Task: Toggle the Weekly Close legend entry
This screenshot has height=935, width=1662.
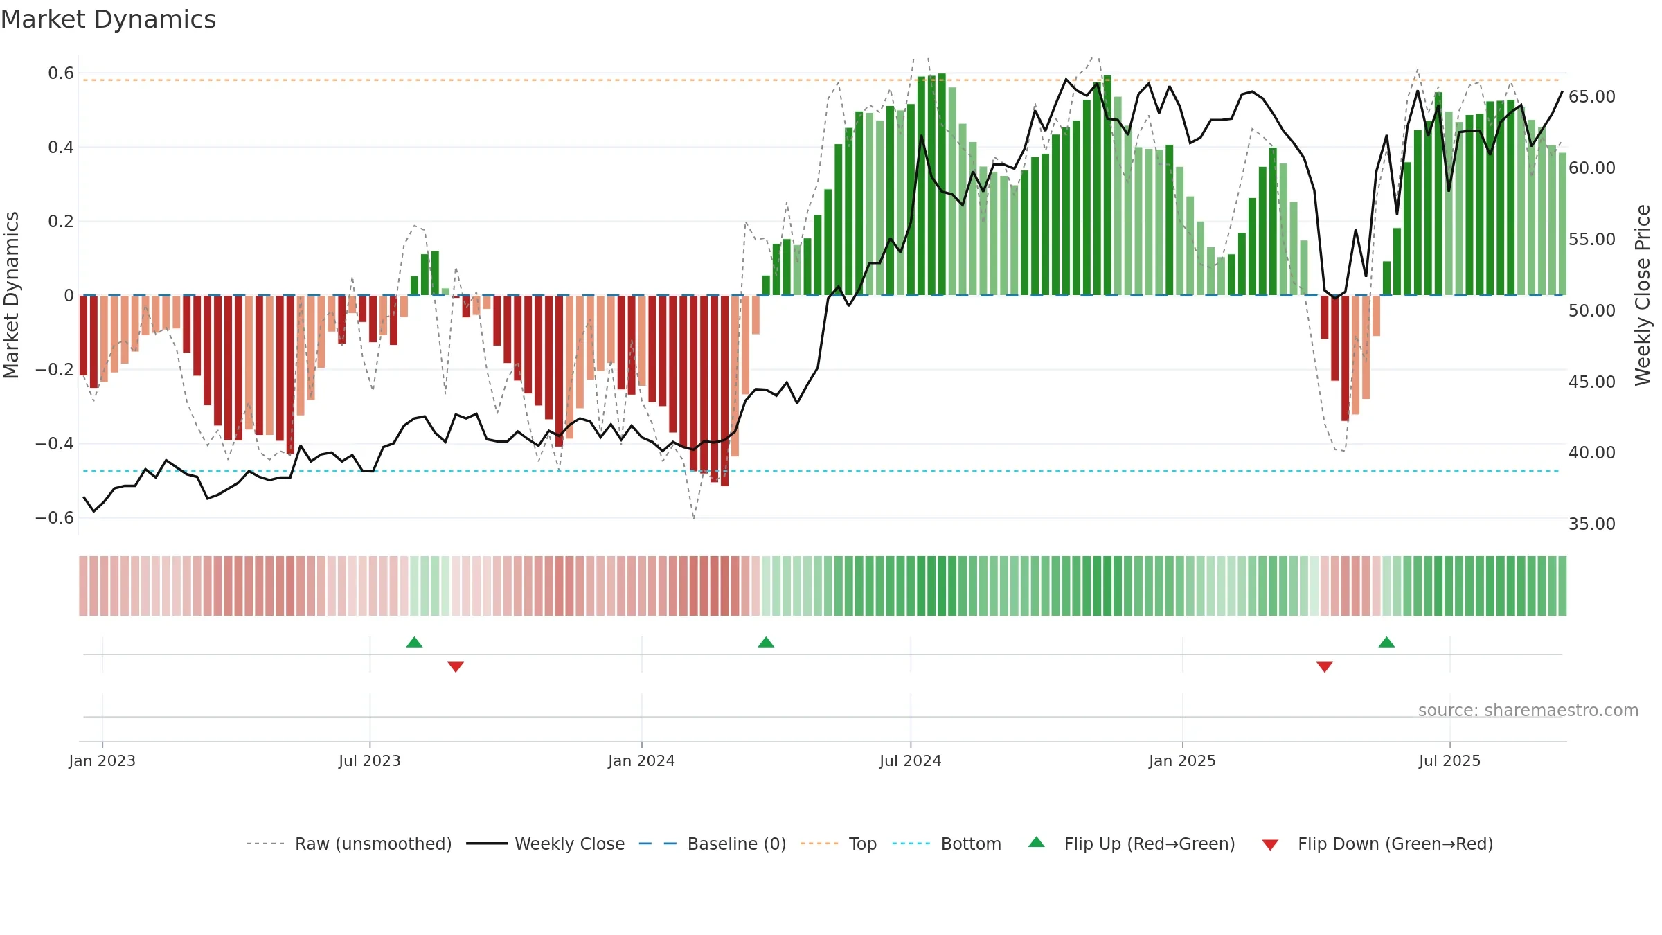Action: (x=545, y=844)
